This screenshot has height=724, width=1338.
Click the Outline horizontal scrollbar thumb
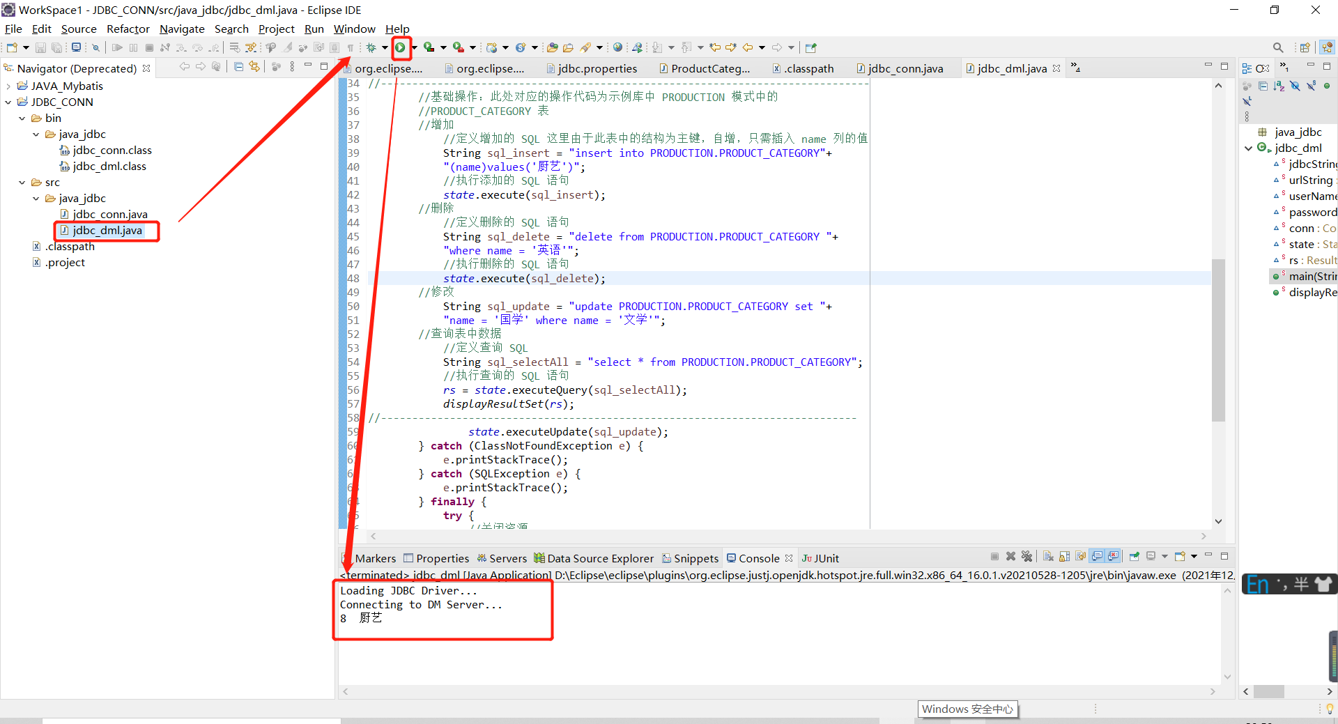point(1269,691)
